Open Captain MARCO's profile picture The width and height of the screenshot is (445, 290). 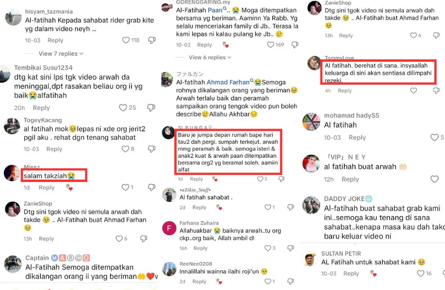click(x=13, y=264)
